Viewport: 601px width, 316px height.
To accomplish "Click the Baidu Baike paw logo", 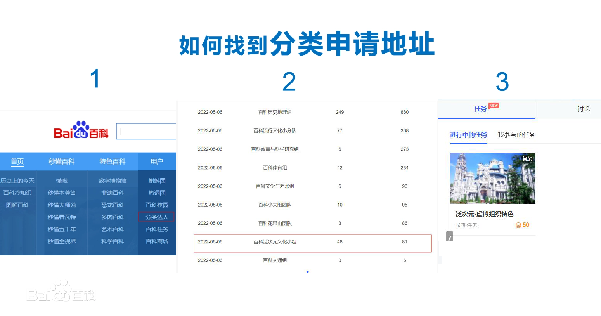I will click(81, 130).
